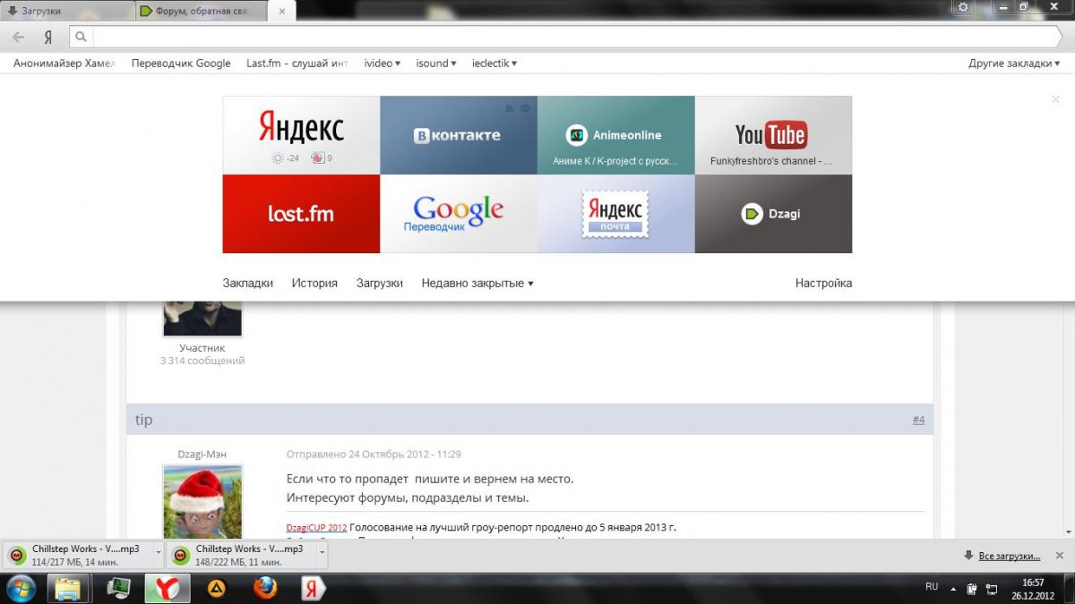1075x604 pixels.
Task: Open AIMP player icon in taskbar
Action: (216, 587)
